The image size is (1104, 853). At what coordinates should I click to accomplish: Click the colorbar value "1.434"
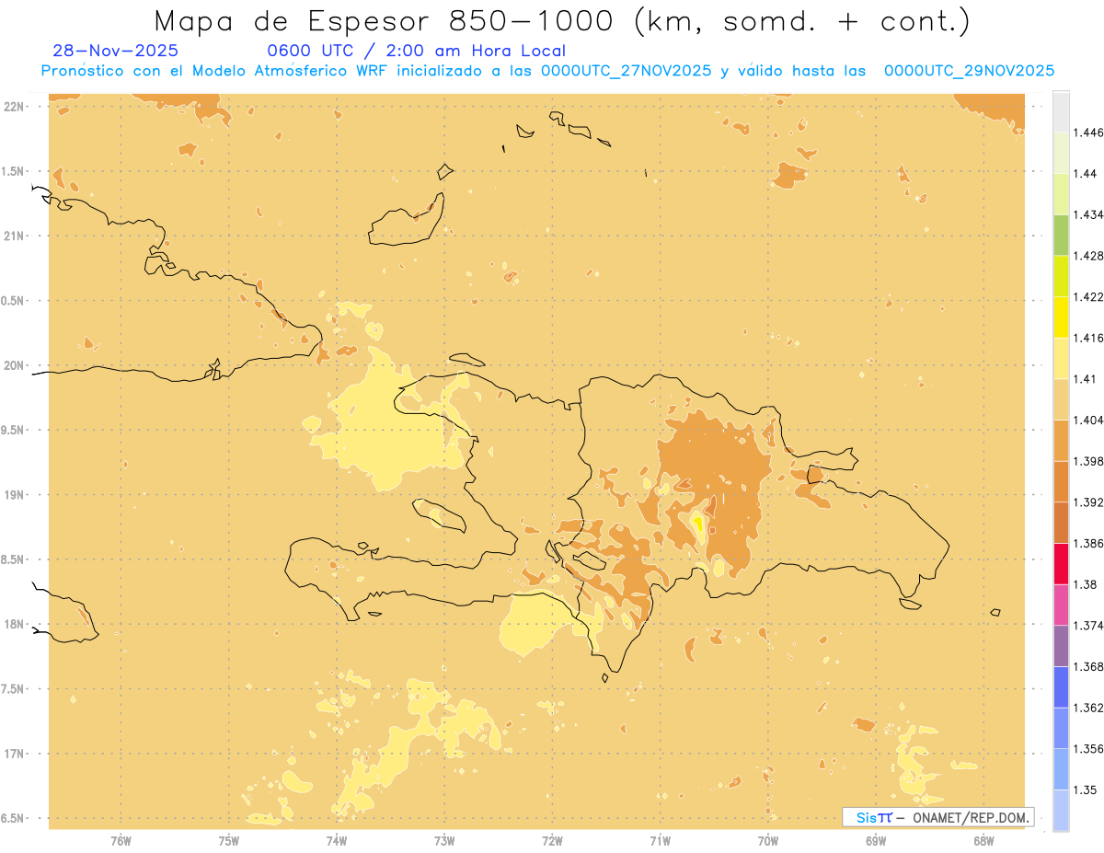[1087, 214]
